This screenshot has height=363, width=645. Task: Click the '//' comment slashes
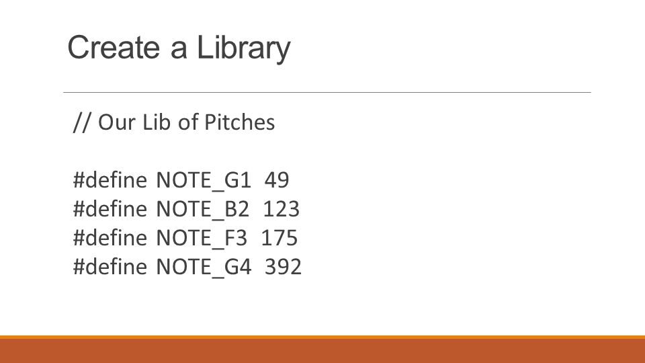point(81,122)
